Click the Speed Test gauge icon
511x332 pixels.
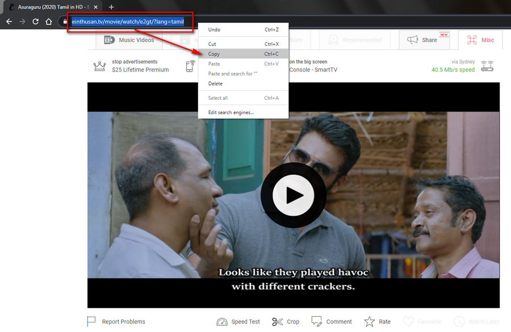(222, 322)
